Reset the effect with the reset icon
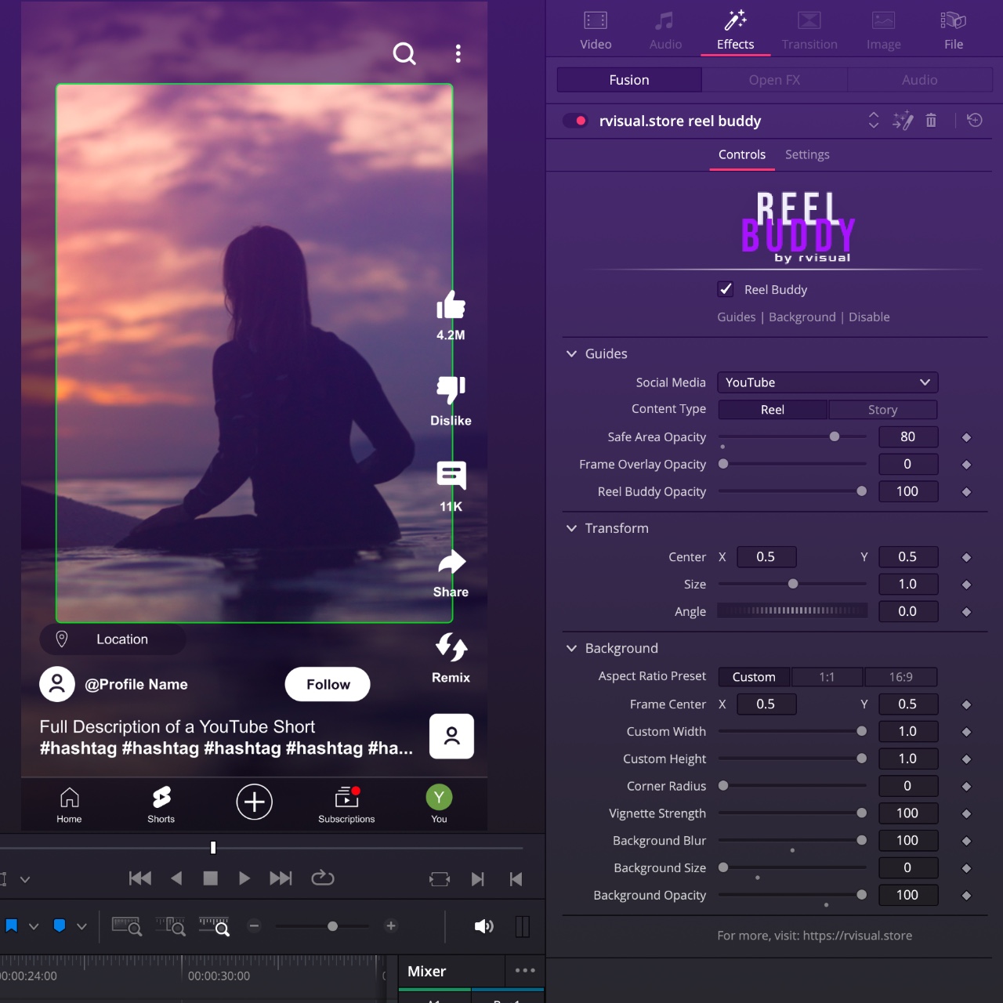 pyautogui.click(x=975, y=121)
